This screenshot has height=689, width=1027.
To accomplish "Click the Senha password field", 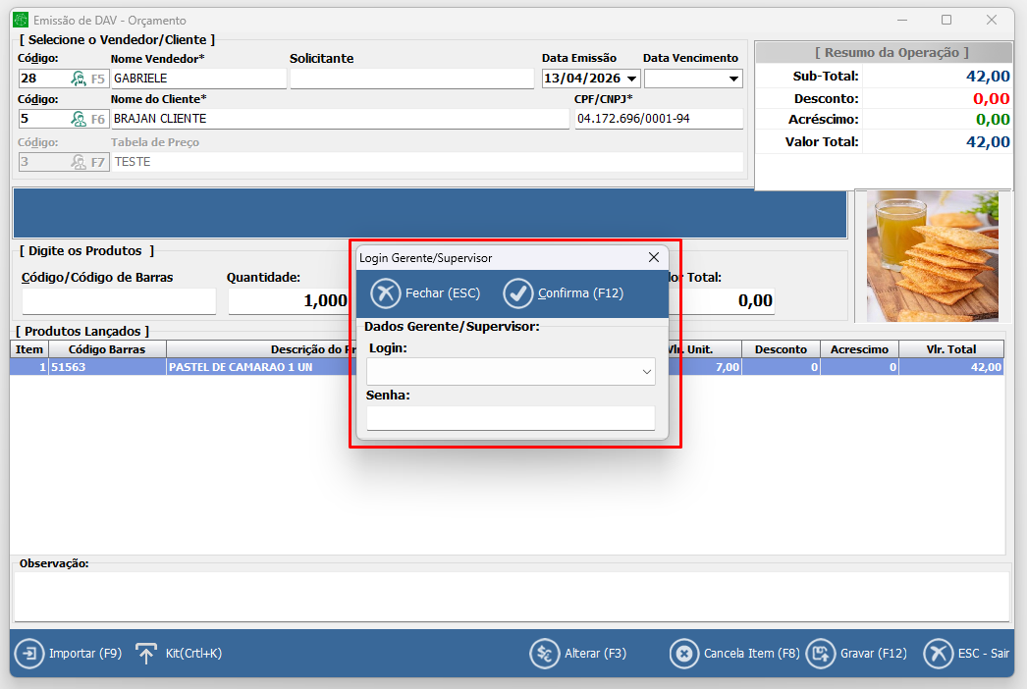I will click(x=510, y=418).
